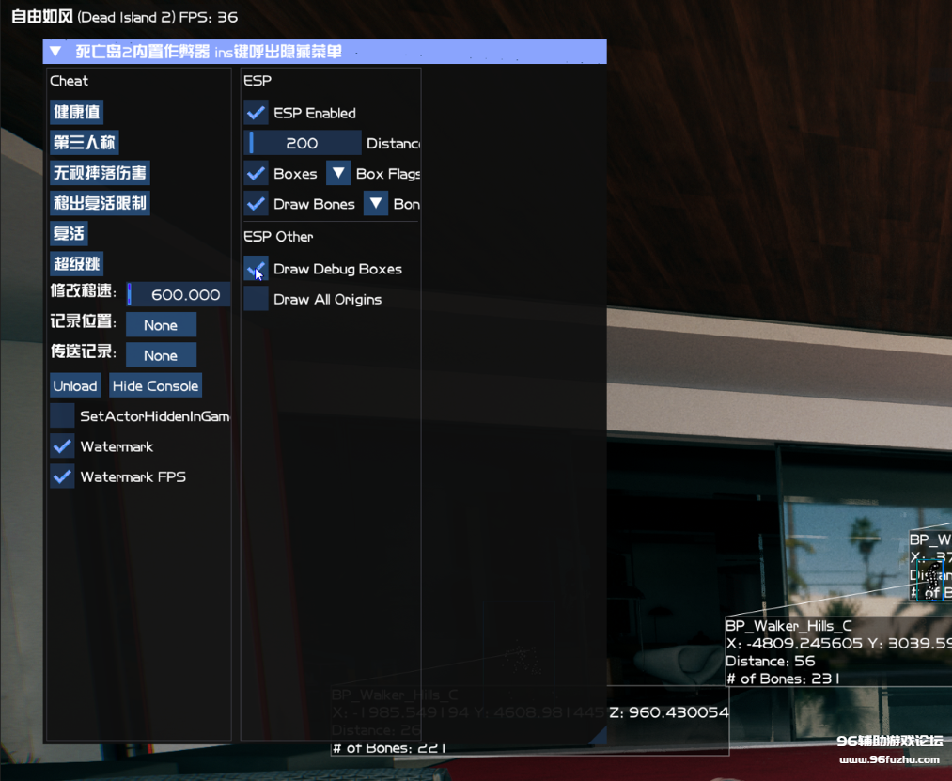The width and height of the screenshot is (952, 781).
Task: Enable 第三人称 third-person view
Action: 85,143
